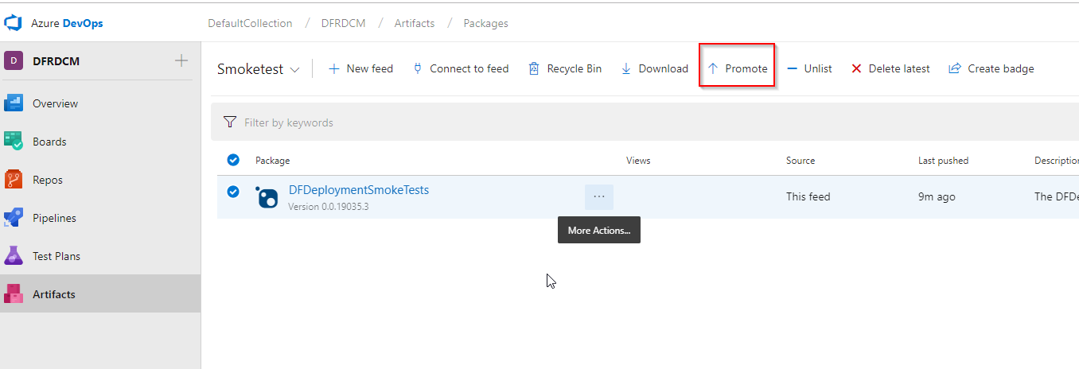Click the Artifacts package icon
The image size is (1079, 369).
pos(14,294)
